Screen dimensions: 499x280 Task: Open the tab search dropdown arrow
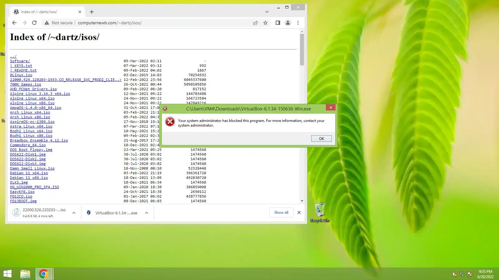pos(267,12)
